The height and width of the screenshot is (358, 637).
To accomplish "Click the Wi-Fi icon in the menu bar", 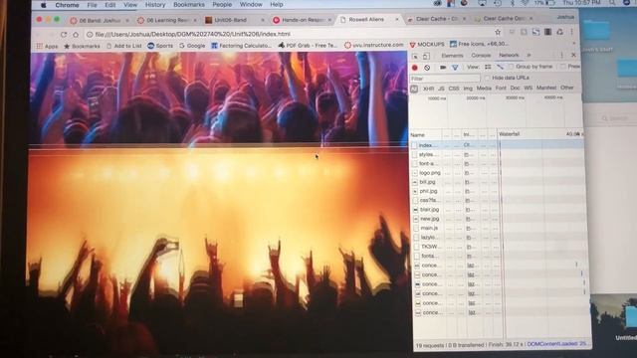I will click(x=525, y=3).
